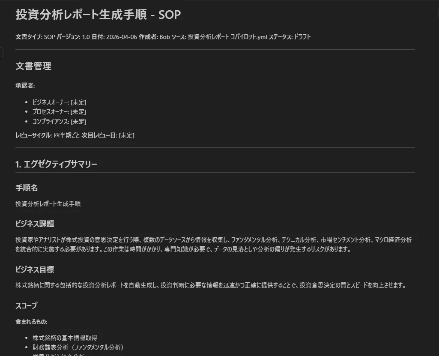Click the 株式銘柄の基本情報取得 list item
This screenshot has height=356, width=439.
pyautogui.click(x=65, y=338)
